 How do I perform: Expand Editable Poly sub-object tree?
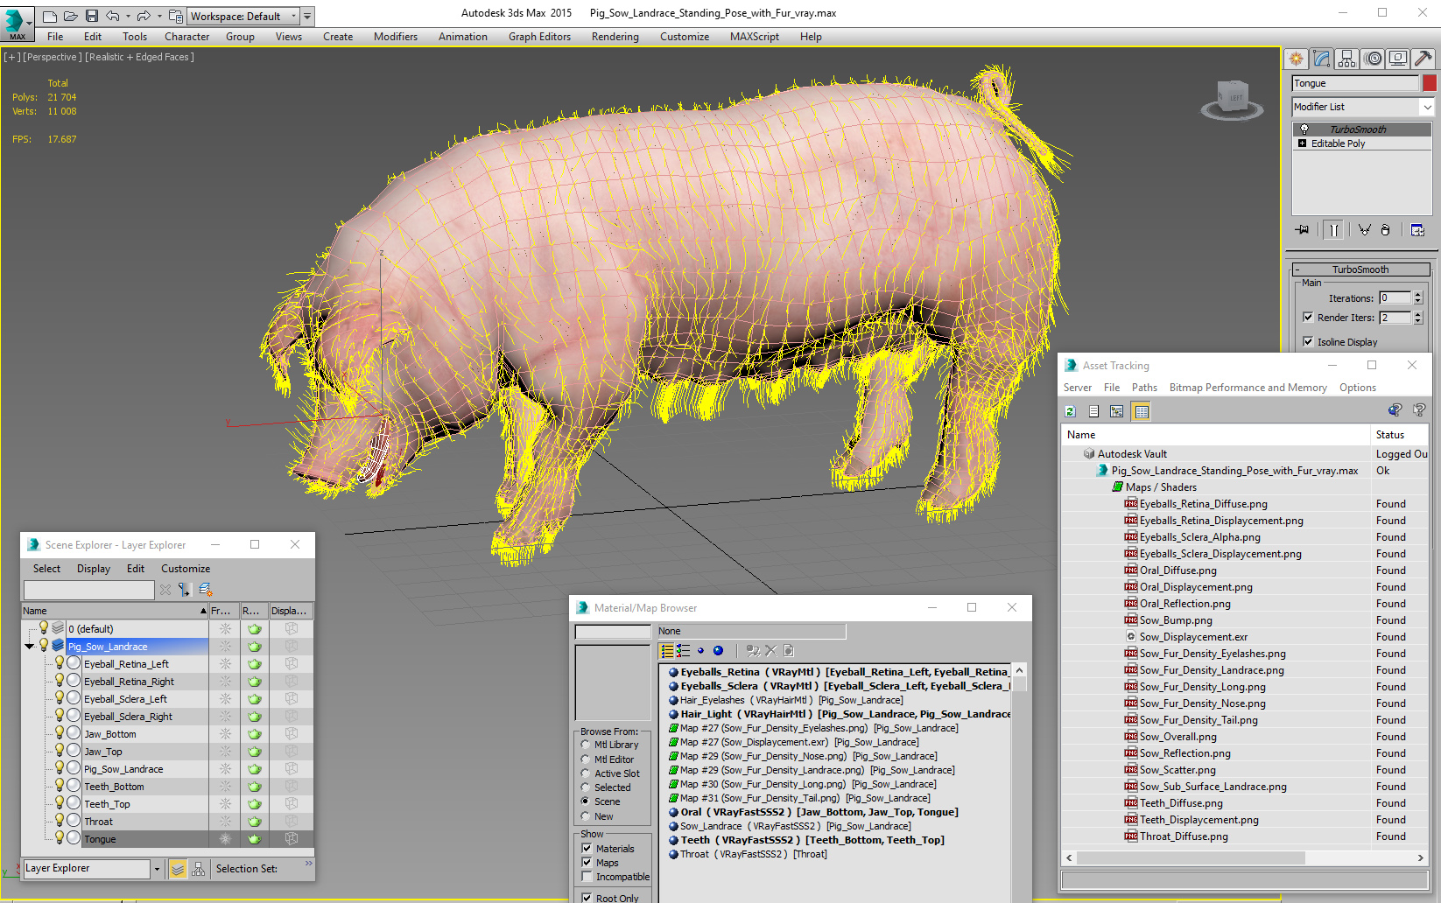point(1302,143)
